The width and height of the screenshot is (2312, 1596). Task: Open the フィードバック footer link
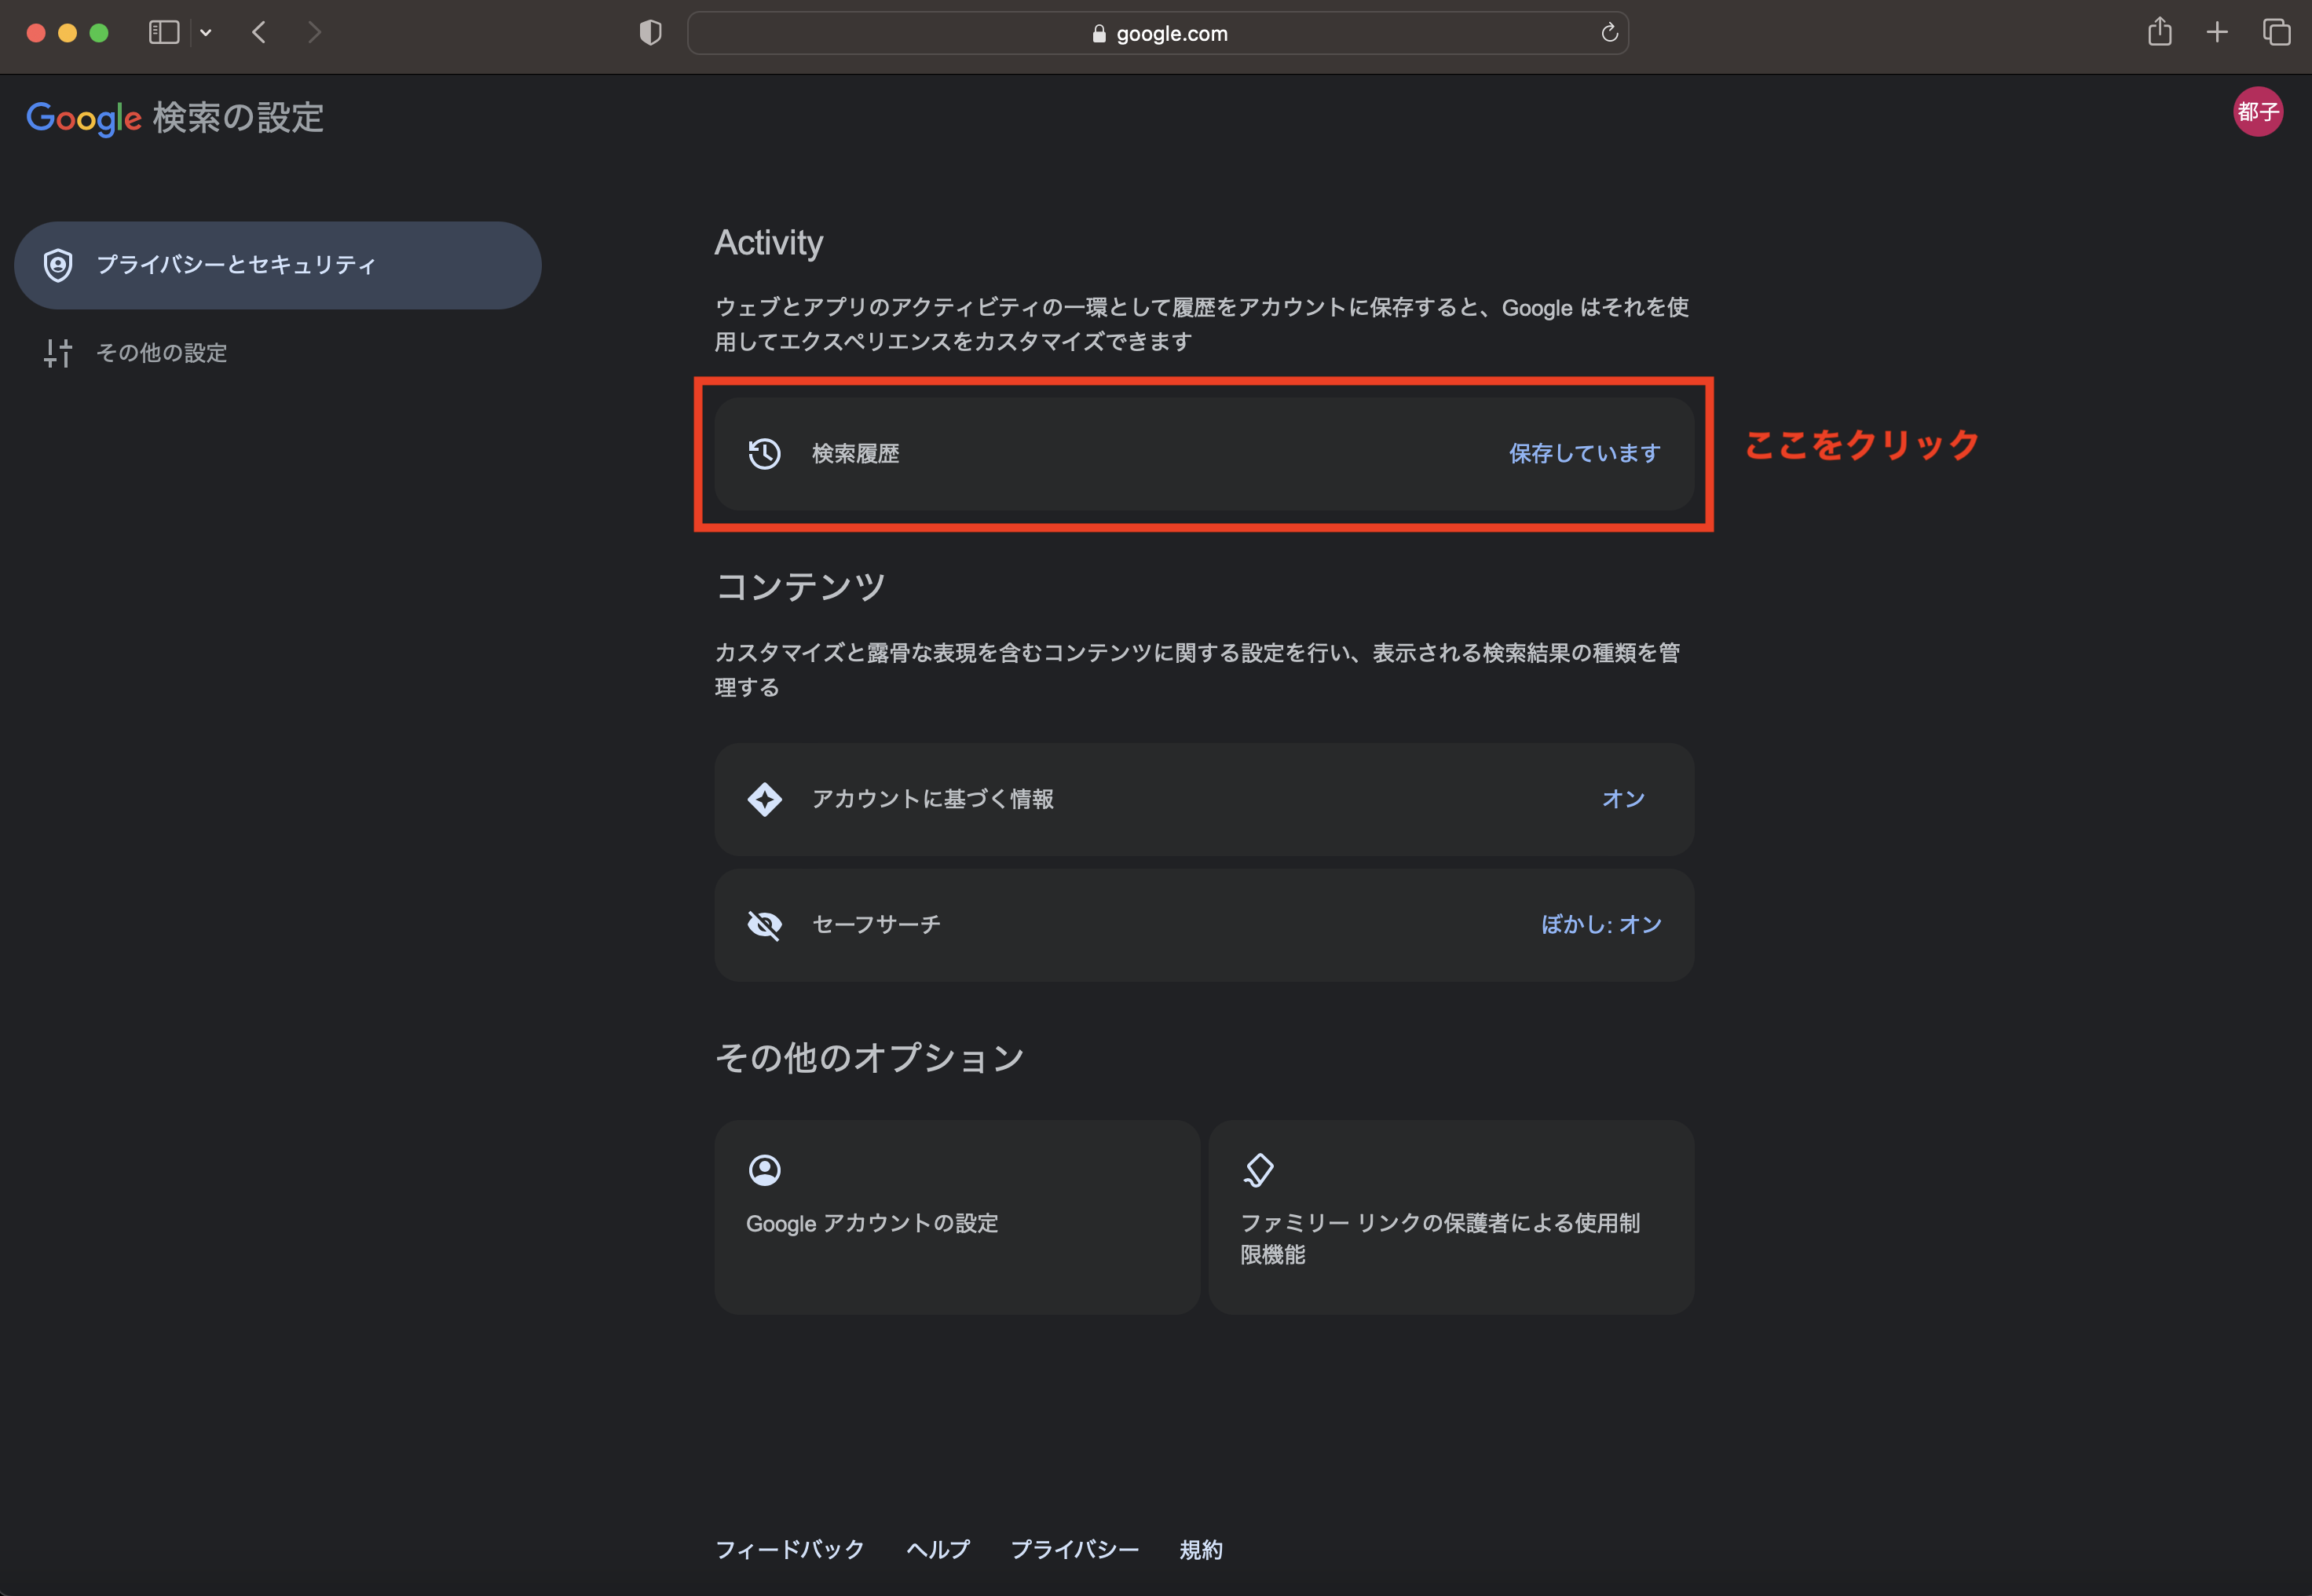(790, 1550)
